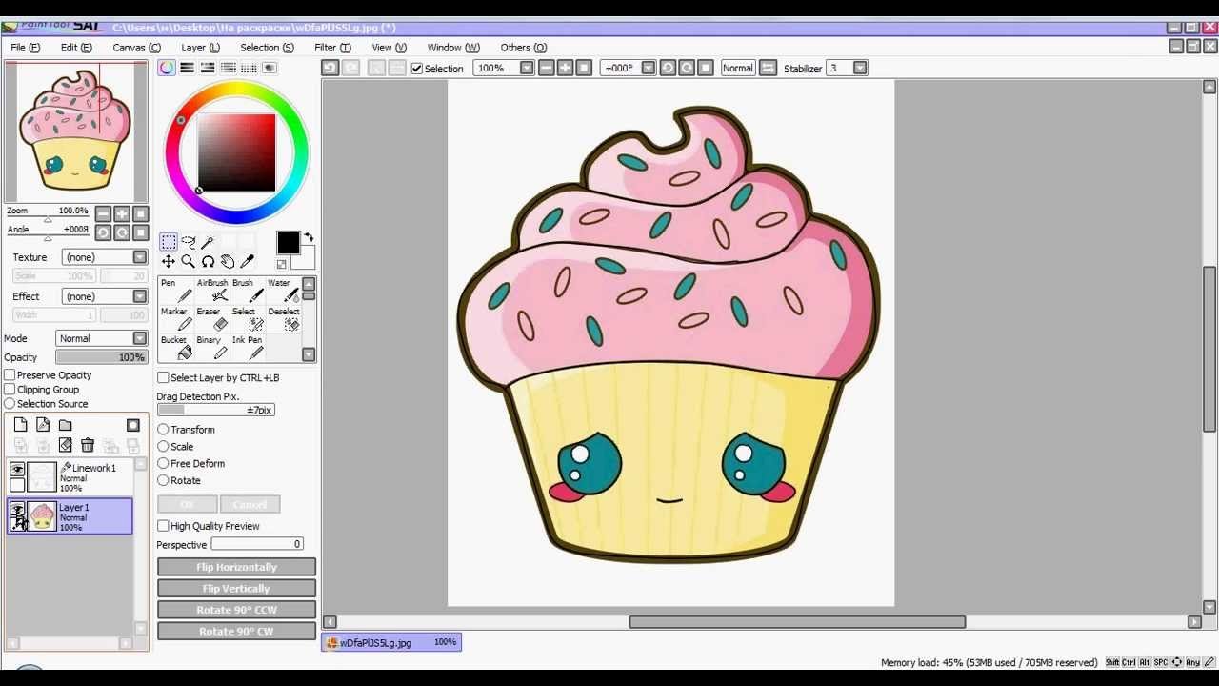1219x686 pixels.
Task: Open the Layer menu
Action: pos(200,48)
